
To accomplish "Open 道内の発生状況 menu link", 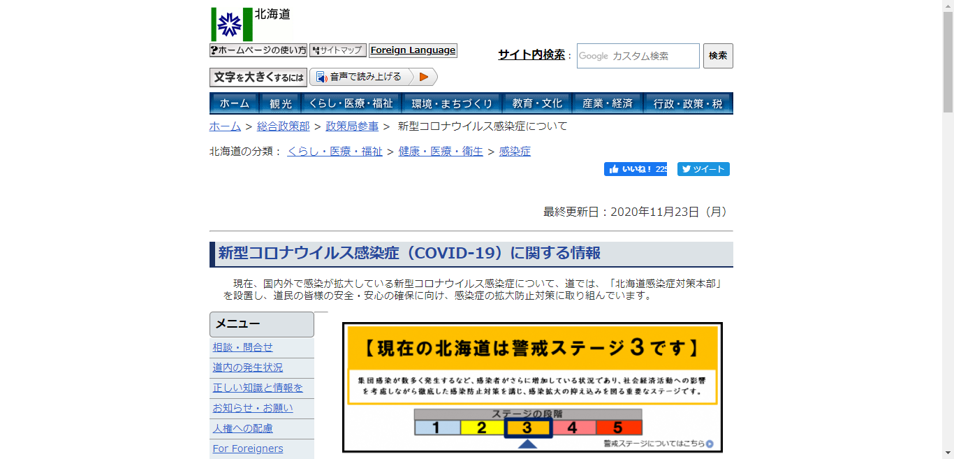I will tap(248, 367).
